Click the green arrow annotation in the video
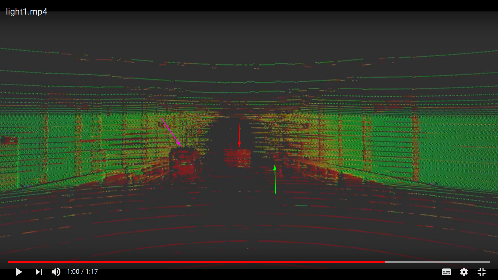This screenshot has width=498, height=280. click(275, 179)
